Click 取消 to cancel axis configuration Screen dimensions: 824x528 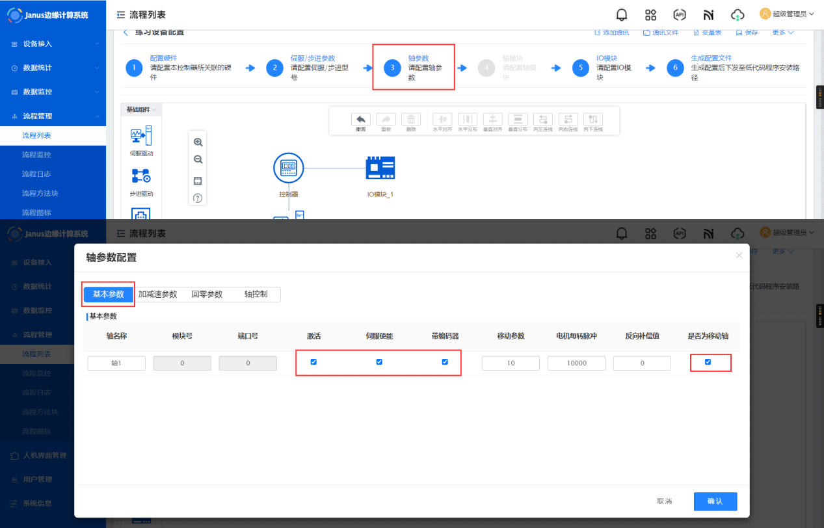(664, 501)
